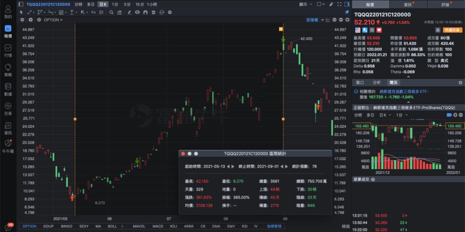Select the MACD indicator
Viewport: 465px width, 232px height.
click(158, 226)
